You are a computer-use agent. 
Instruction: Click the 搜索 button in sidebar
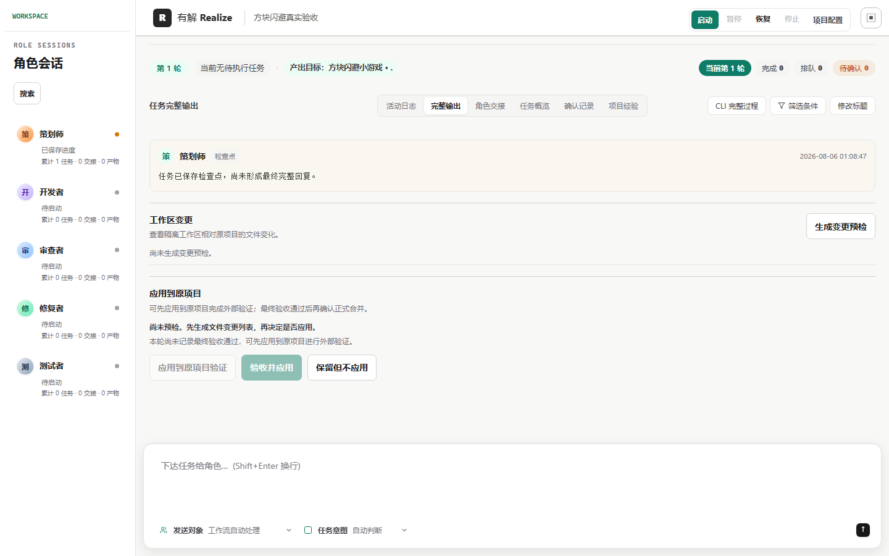pyautogui.click(x=27, y=93)
